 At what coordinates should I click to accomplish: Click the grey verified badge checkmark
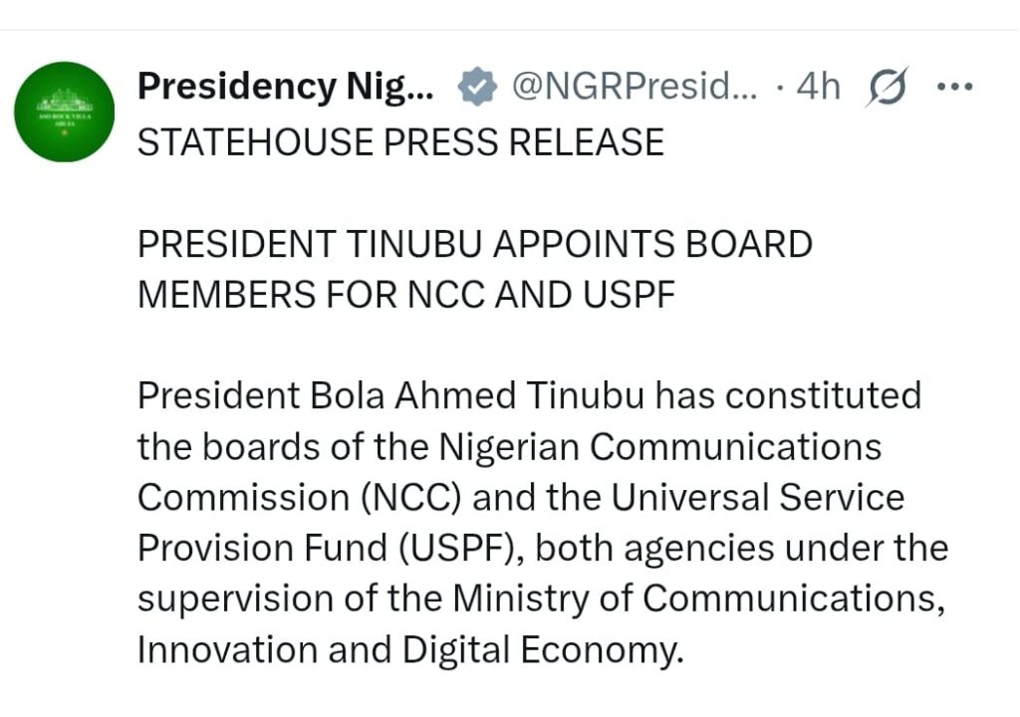pos(477,86)
